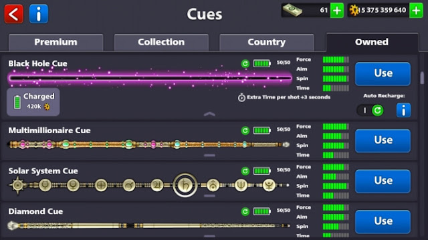Tap the gold coin icon in balance
The width and height of the screenshot is (428, 240).
354,11
